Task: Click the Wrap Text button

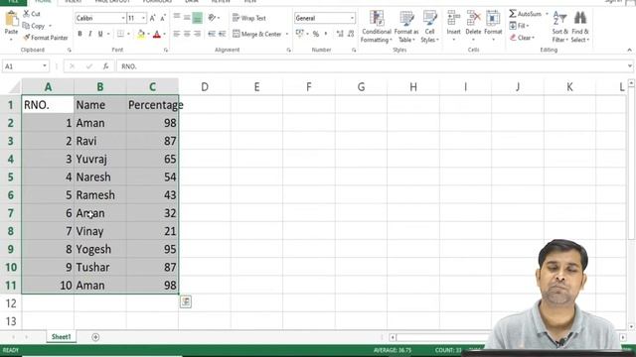Action: pyautogui.click(x=249, y=18)
